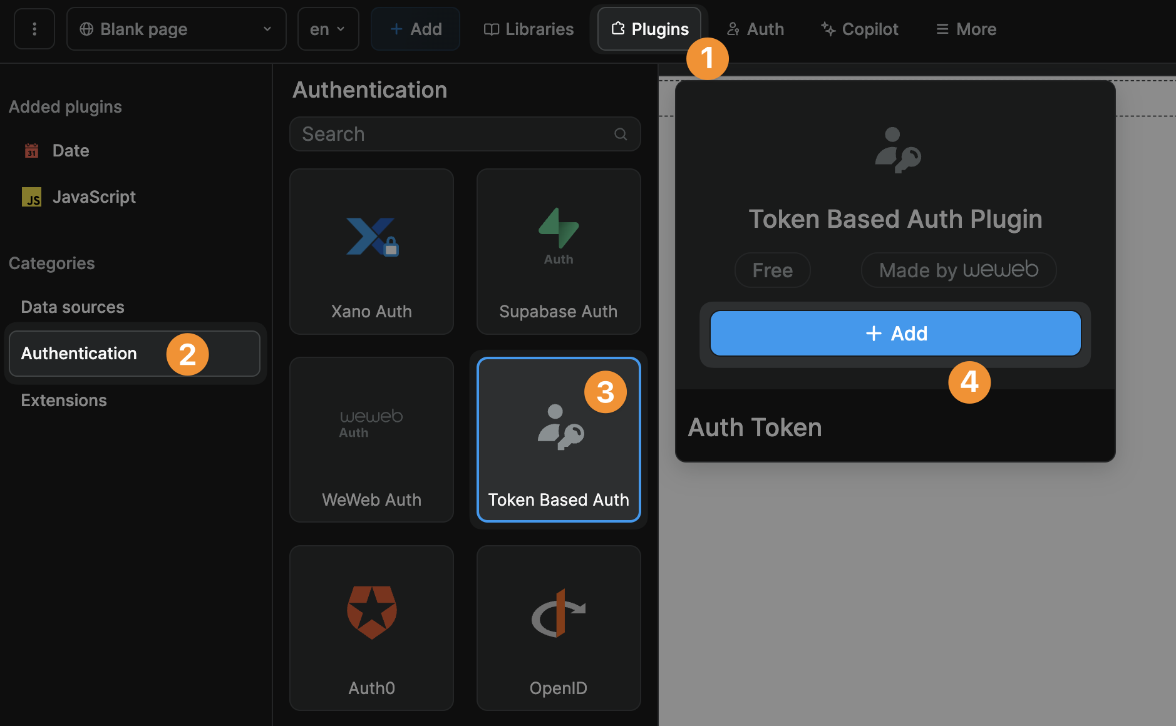Click the kebab menu in top-left corner

coord(34,29)
